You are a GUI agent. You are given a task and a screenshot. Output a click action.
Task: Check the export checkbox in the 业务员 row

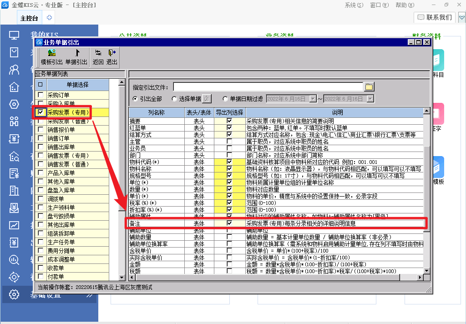tap(229, 148)
